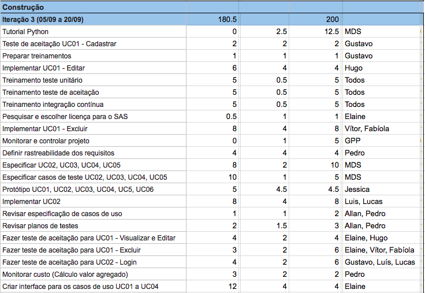
Task: Click 'Pedro' in Monitorar custo row
Action: point(381,275)
